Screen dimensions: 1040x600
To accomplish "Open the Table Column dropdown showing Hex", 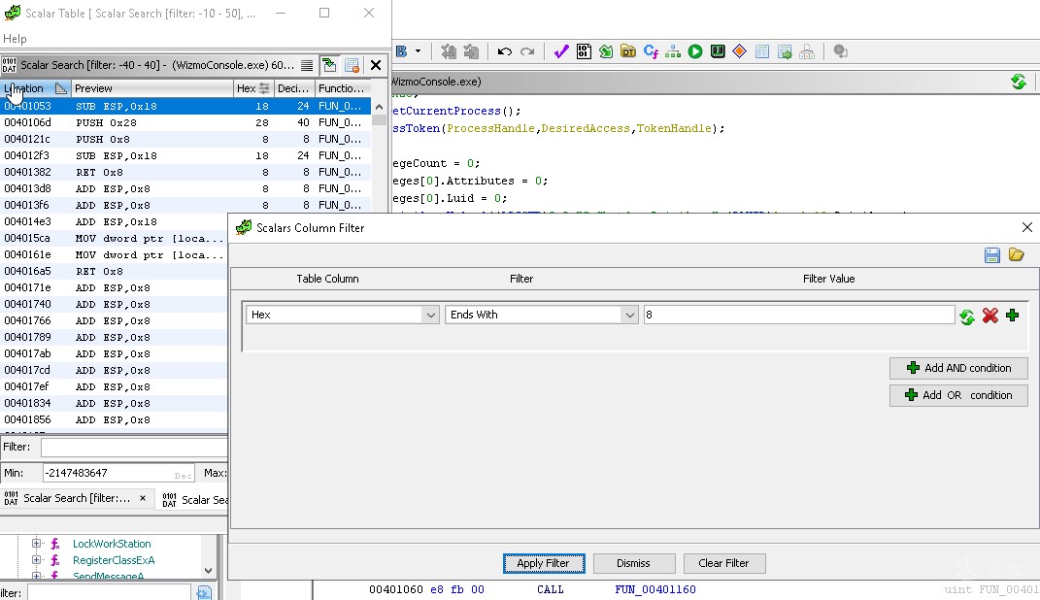I will pos(343,315).
